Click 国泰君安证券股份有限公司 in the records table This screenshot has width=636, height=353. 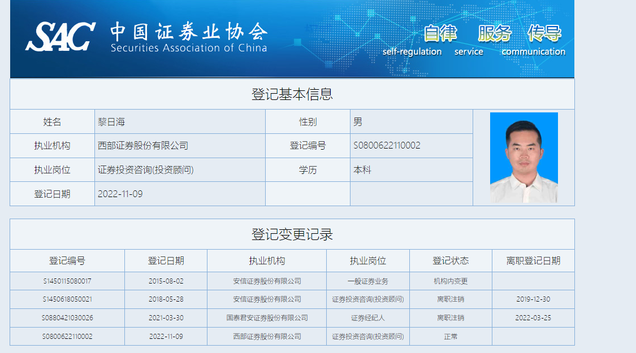click(x=267, y=318)
